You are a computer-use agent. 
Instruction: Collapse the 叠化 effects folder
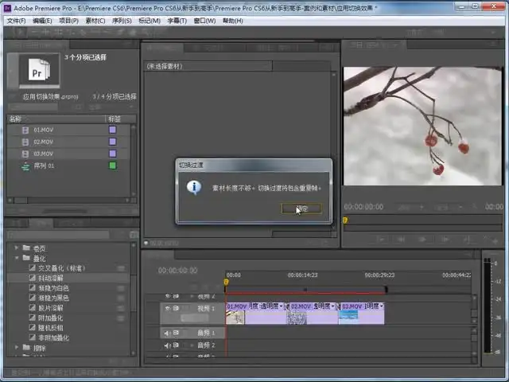click(17, 259)
